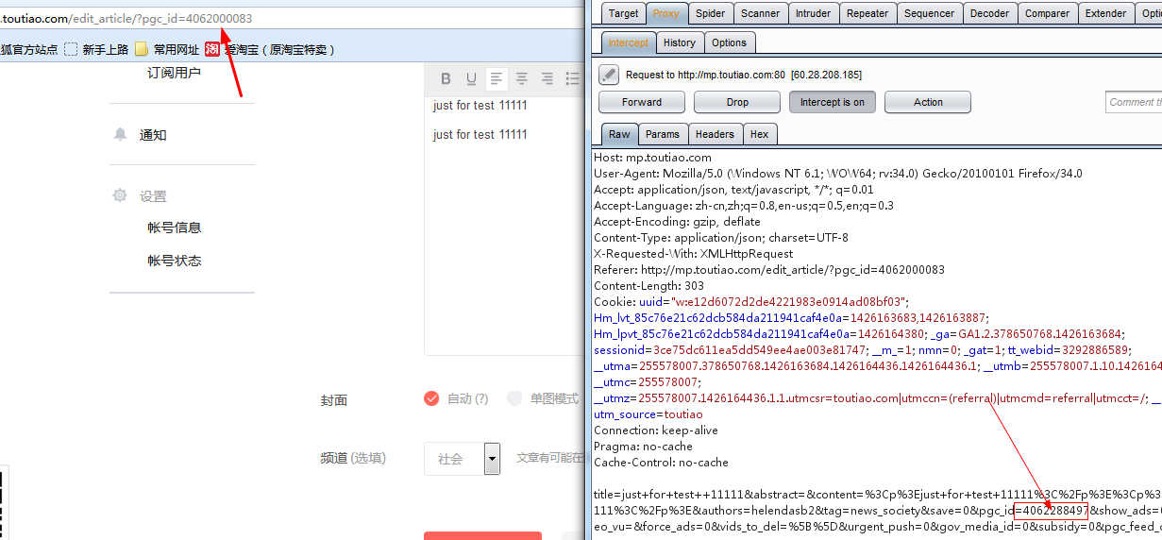
Task: Click the pencil edit icon in Burp
Action: pyautogui.click(x=610, y=75)
